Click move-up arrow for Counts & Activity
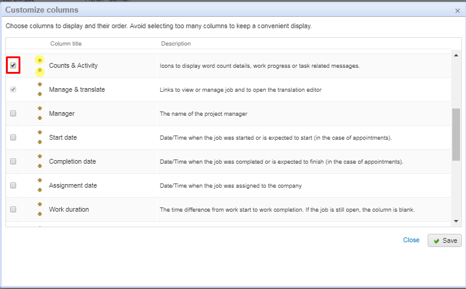This screenshot has width=466, height=289. [x=40, y=61]
